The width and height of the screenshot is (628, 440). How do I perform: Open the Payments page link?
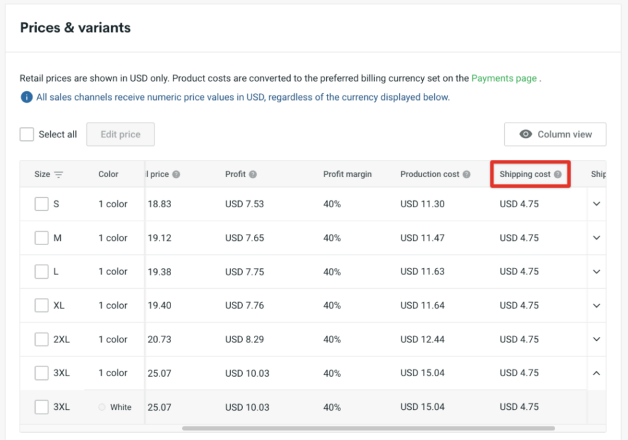tap(504, 78)
